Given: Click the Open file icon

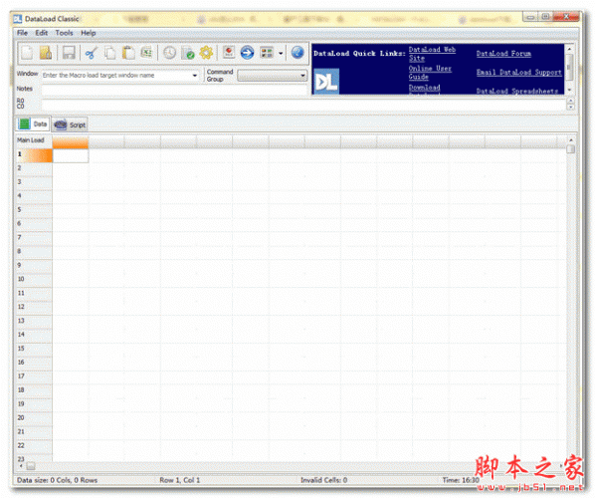Looking at the screenshot, I should pos(46,53).
